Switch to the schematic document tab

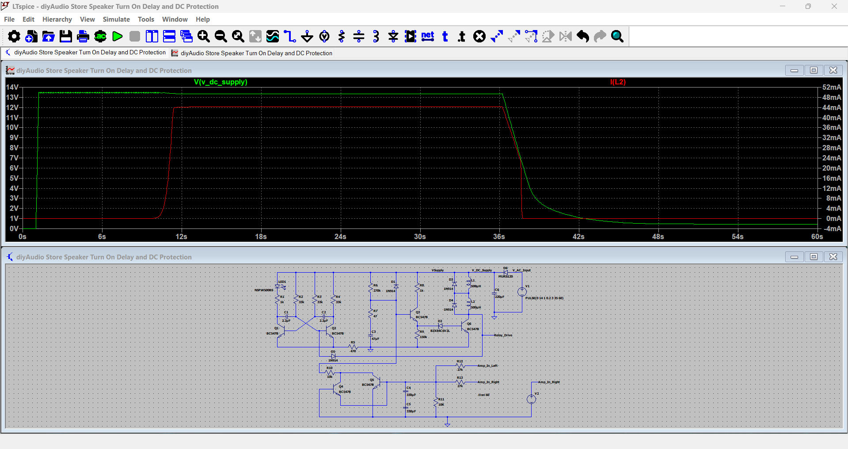tap(85, 53)
